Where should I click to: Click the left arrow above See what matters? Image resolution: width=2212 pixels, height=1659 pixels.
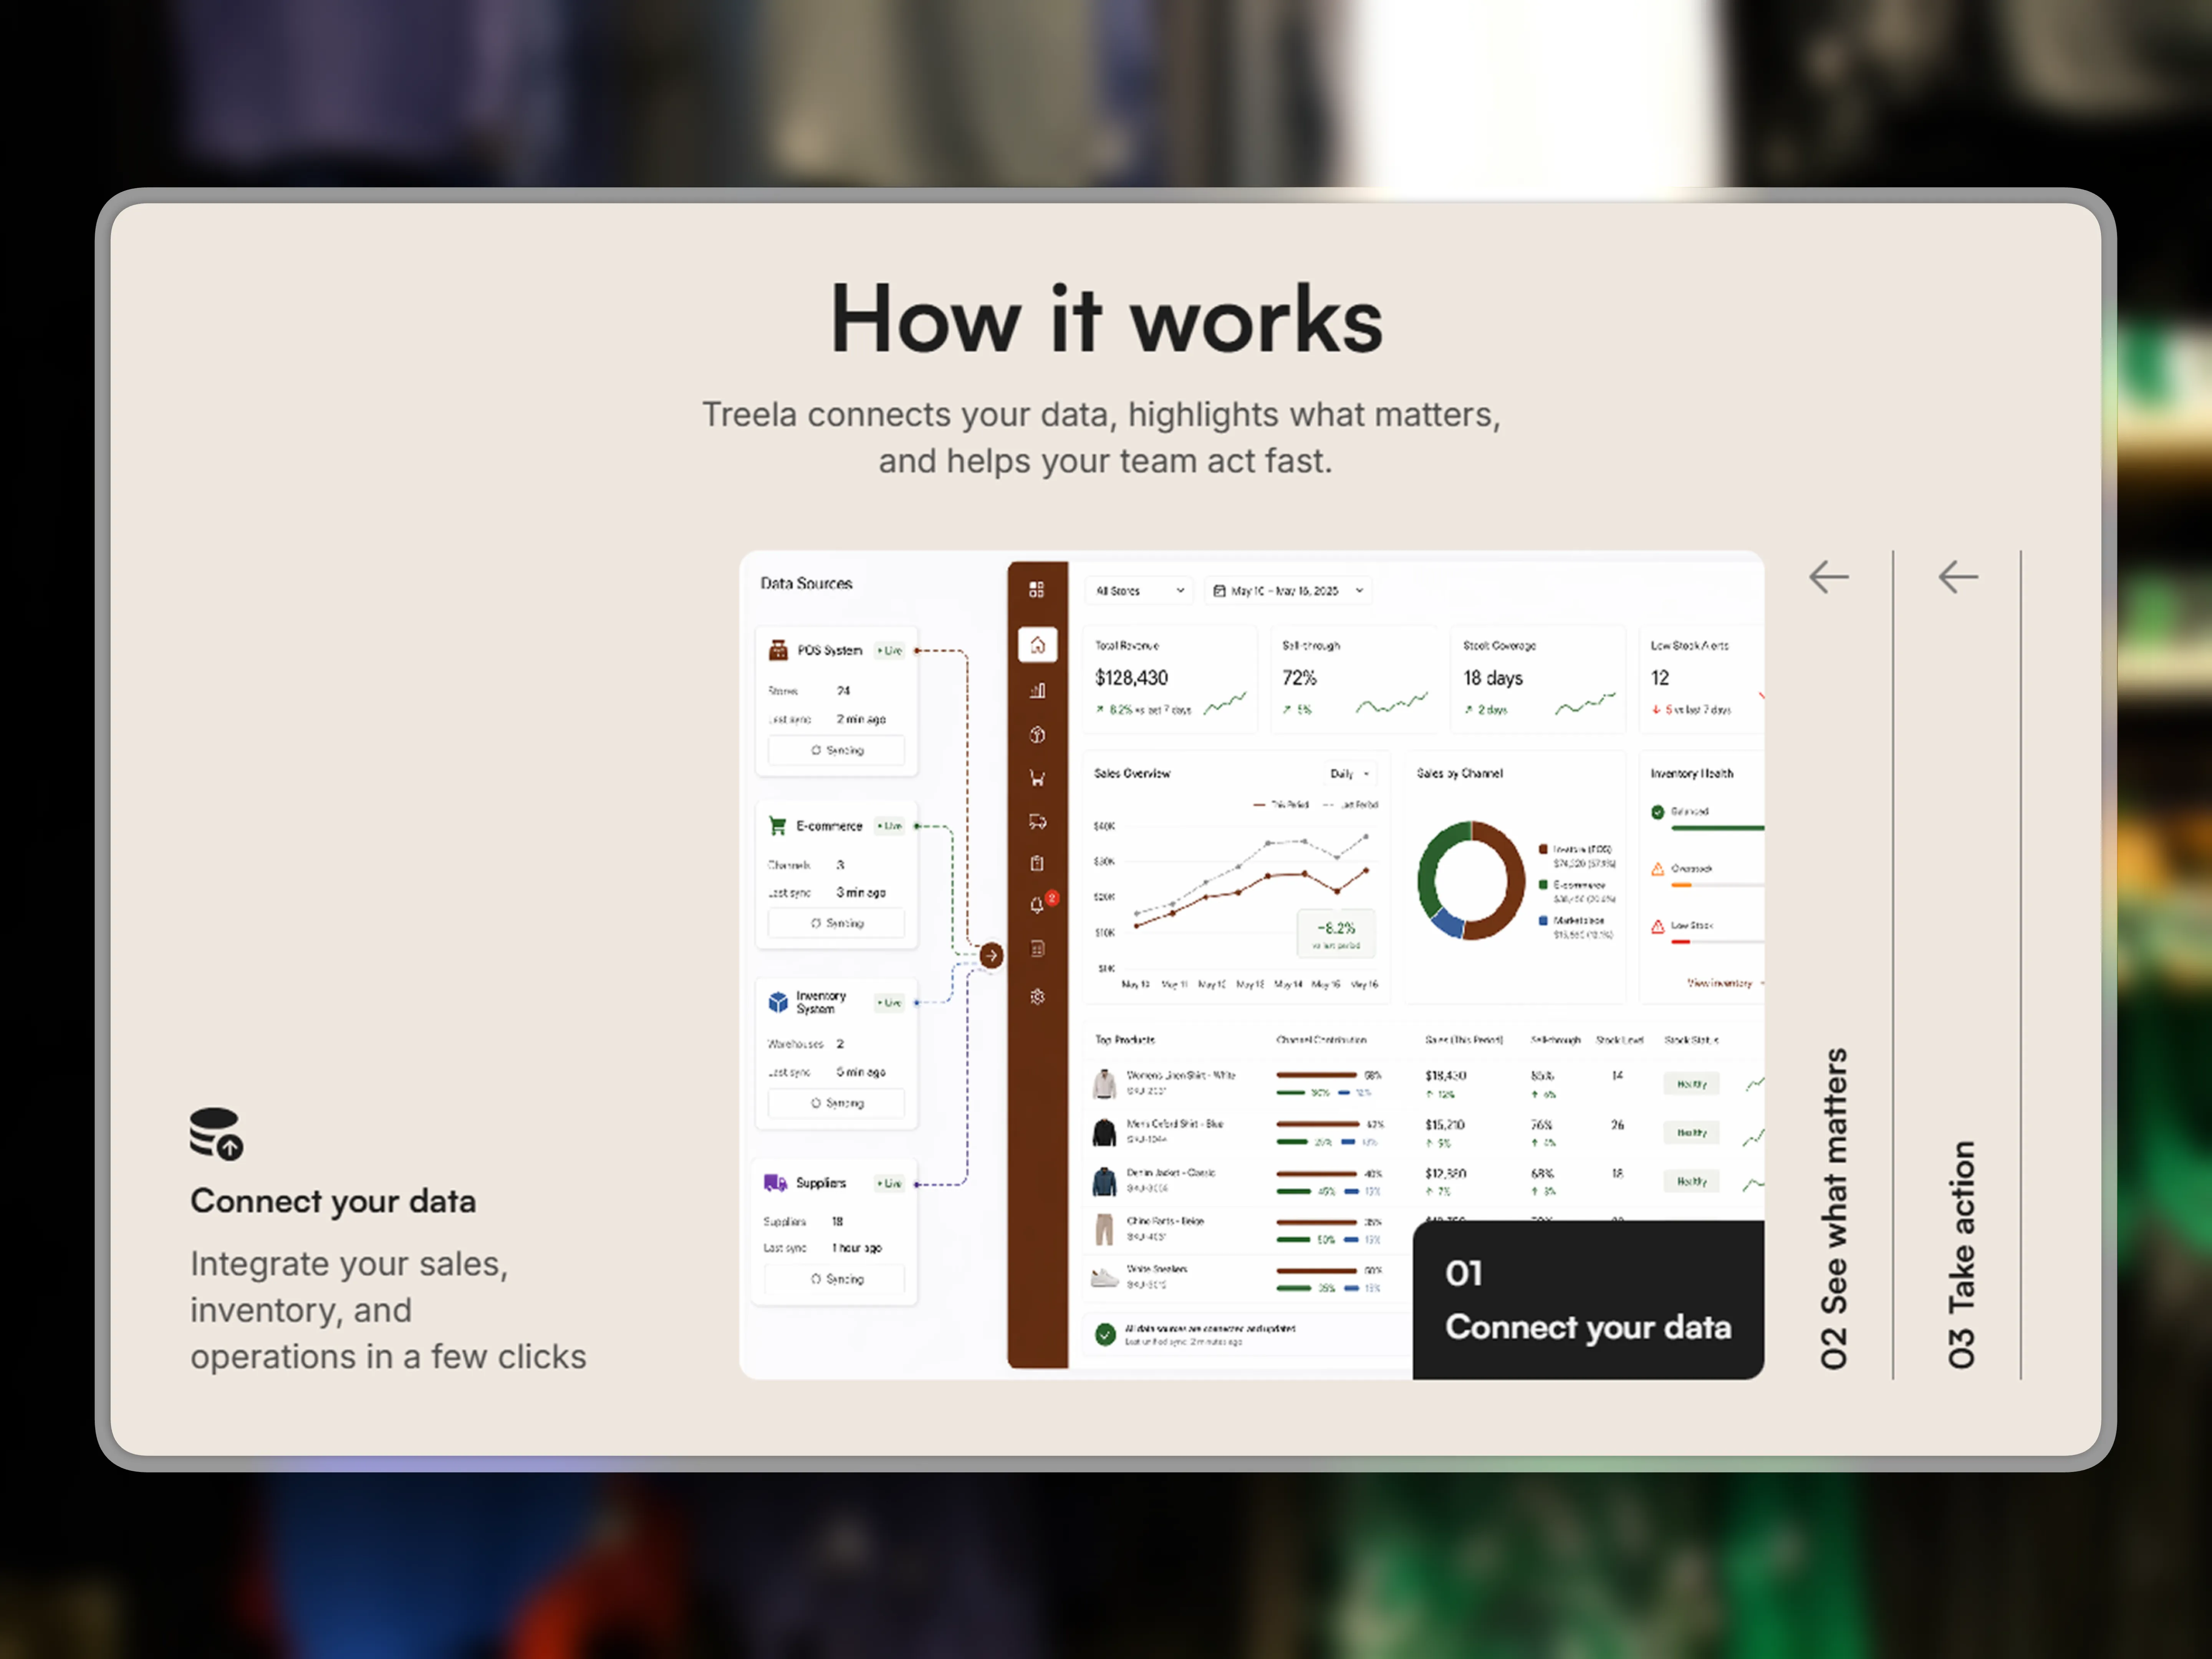coord(1829,577)
